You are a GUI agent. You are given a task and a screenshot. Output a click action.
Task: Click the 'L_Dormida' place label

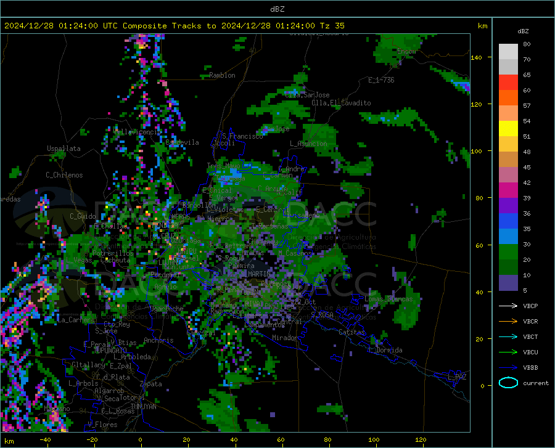pos(385,350)
